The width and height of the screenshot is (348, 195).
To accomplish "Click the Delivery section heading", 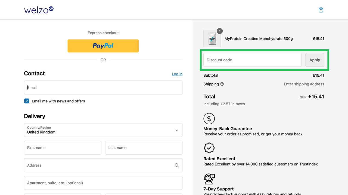I will click(x=35, y=116).
